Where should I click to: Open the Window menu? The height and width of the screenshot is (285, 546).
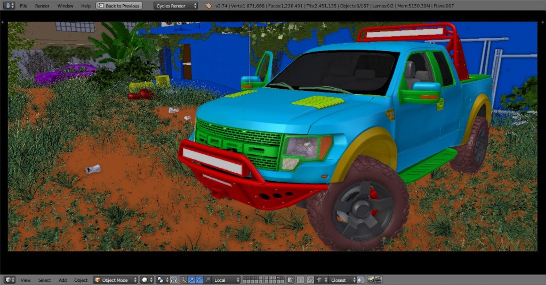(x=65, y=6)
